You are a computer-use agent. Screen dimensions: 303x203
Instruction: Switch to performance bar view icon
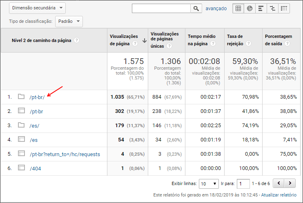point(261,9)
